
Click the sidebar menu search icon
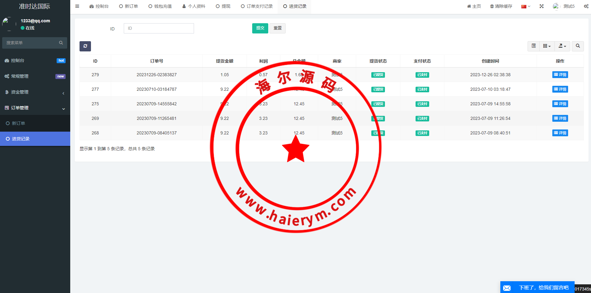(x=61, y=43)
